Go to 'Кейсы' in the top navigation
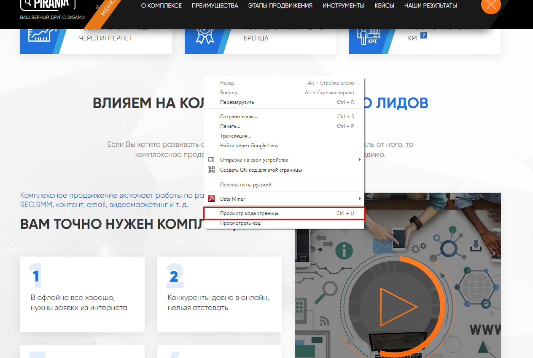The image size is (533, 358). [384, 5]
